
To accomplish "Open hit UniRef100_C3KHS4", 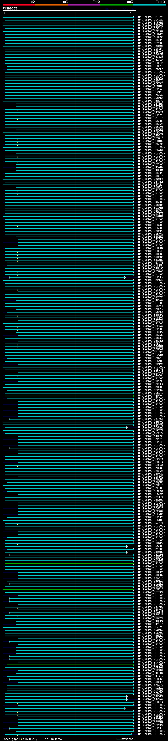I will point(151,28).
